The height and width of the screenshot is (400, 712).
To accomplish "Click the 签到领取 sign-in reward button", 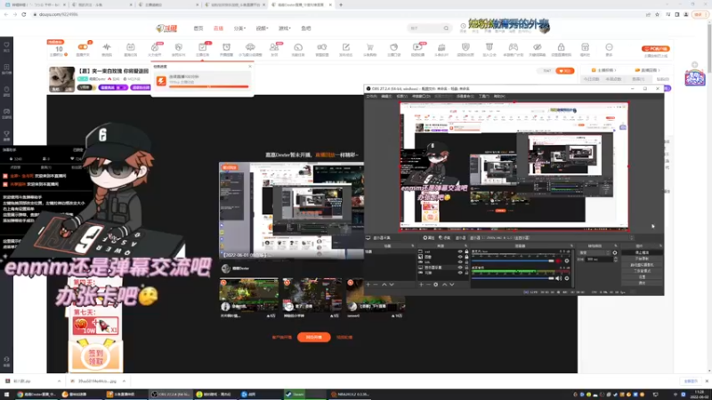I will [x=95, y=357].
